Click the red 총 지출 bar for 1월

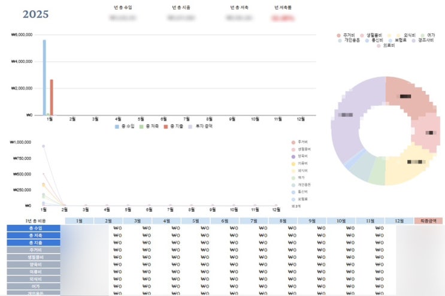[52, 97]
